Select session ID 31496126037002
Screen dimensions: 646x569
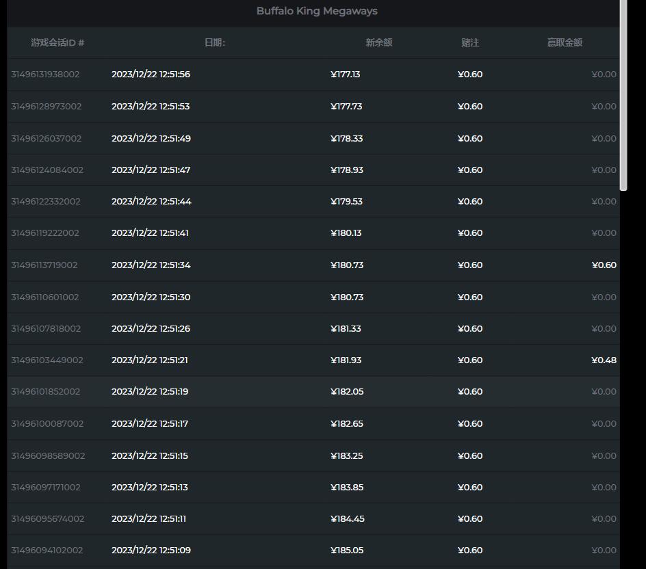(x=46, y=138)
